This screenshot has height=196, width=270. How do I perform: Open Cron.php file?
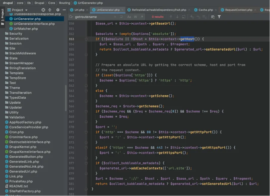tap(14, 132)
